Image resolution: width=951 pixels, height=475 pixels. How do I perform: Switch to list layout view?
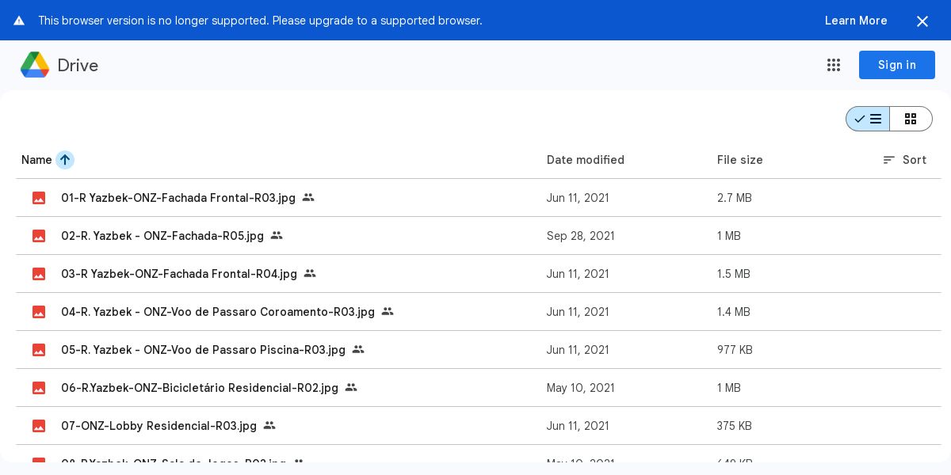pyautogui.click(x=868, y=119)
